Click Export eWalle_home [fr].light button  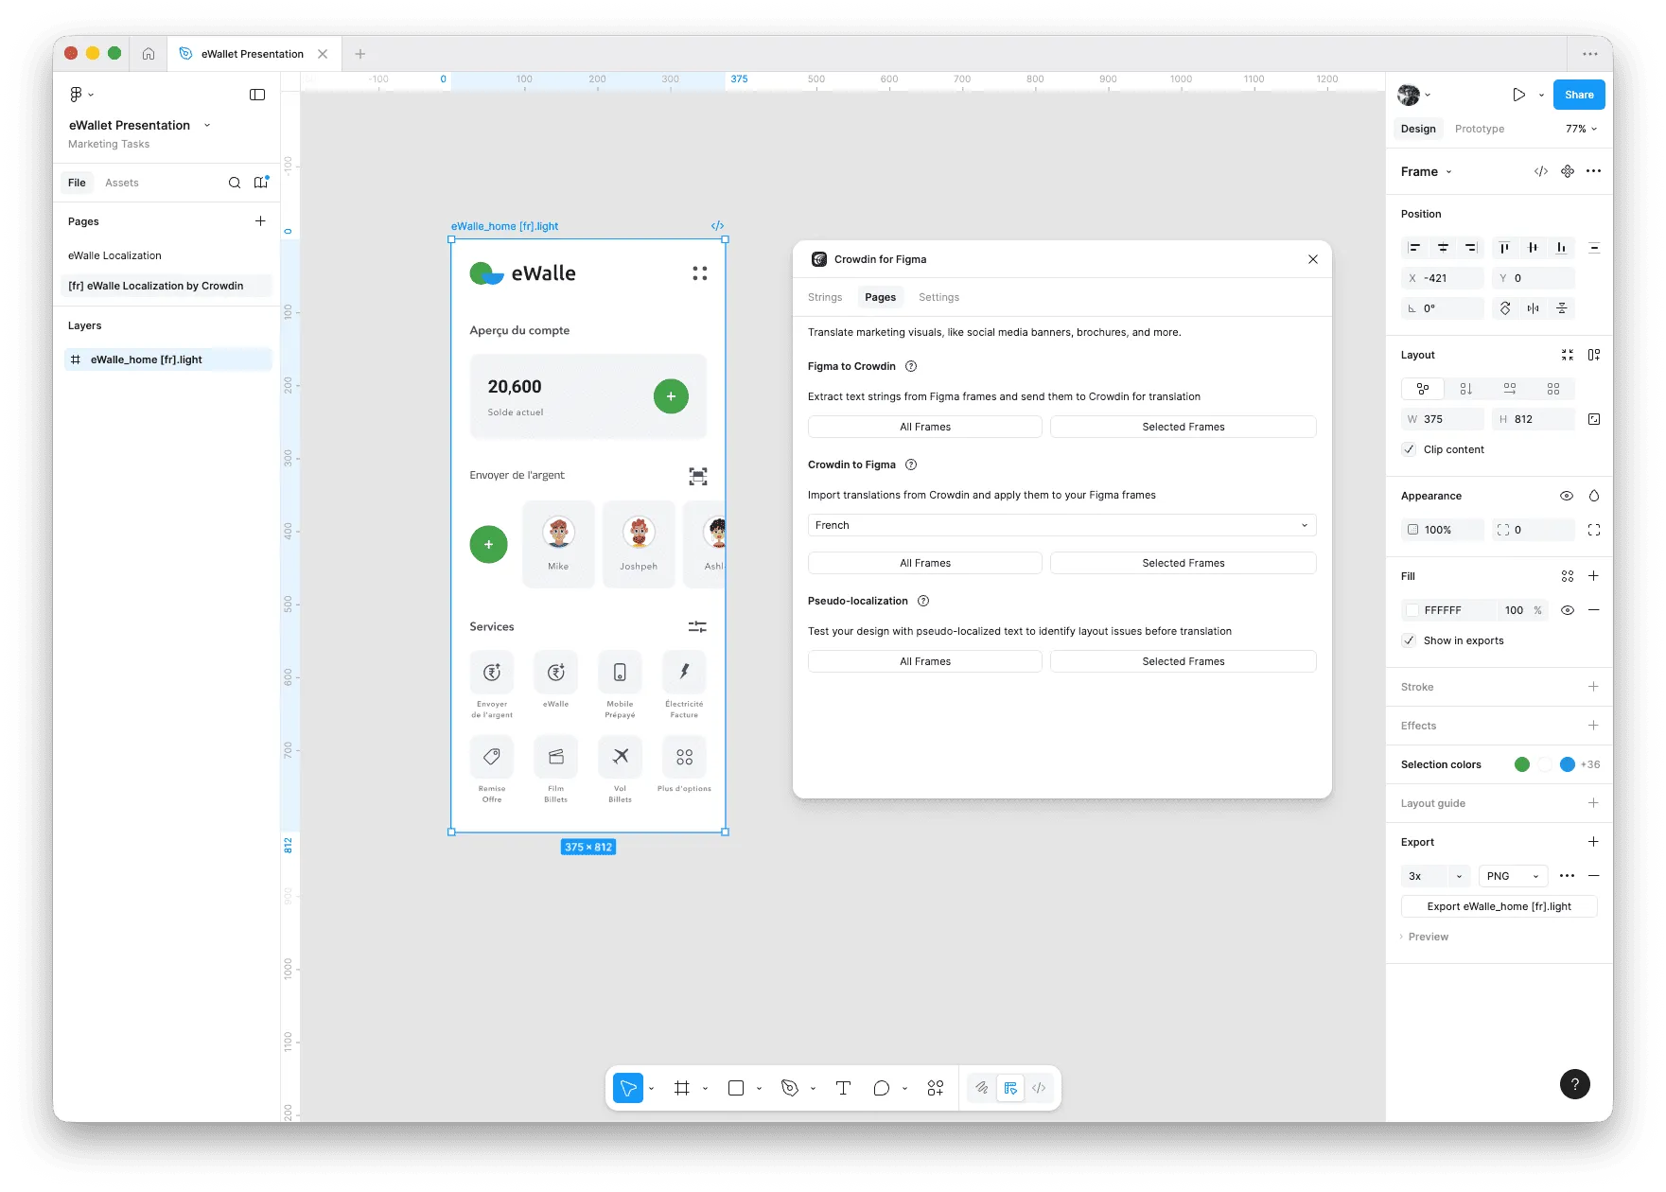[x=1499, y=906]
